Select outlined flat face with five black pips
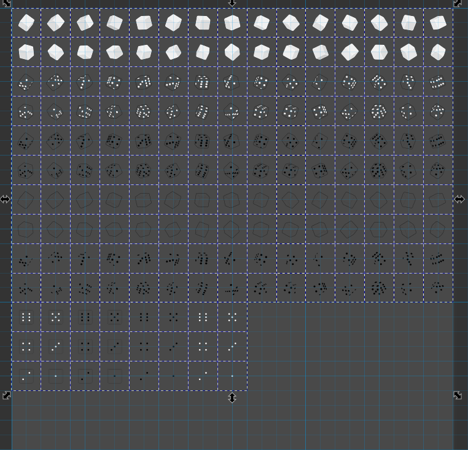The width and height of the screenshot is (468, 450). click(x=115, y=317)
